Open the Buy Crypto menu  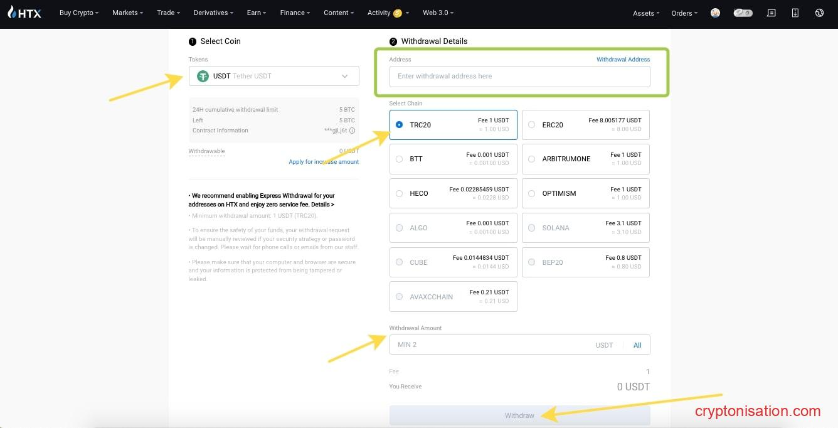click(x=78, y=13)
